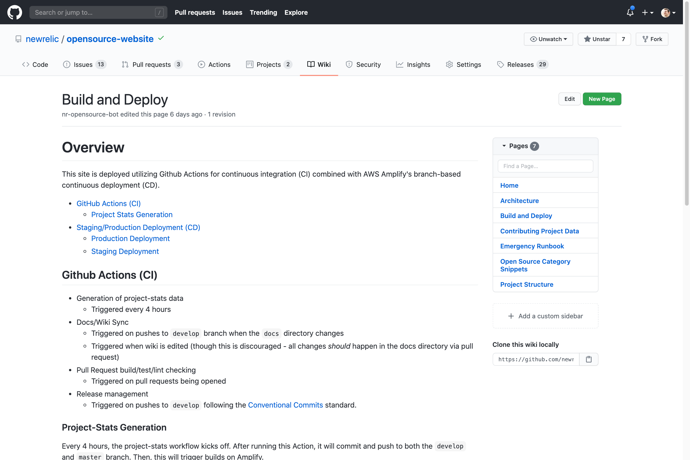Unstar the repository
The height and width of the screenshot is (460, 690).
pyautogui.click(x=597, y=39)
